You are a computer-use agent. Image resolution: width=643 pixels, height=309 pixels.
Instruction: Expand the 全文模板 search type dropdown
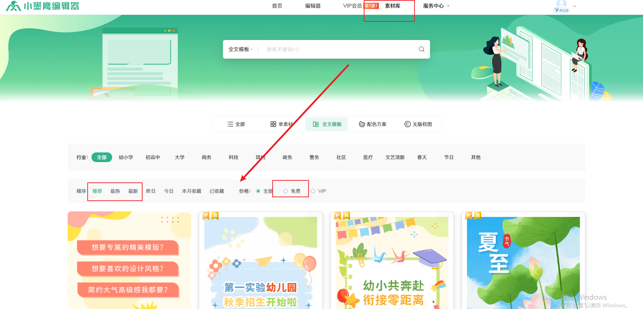pos(241,49)
